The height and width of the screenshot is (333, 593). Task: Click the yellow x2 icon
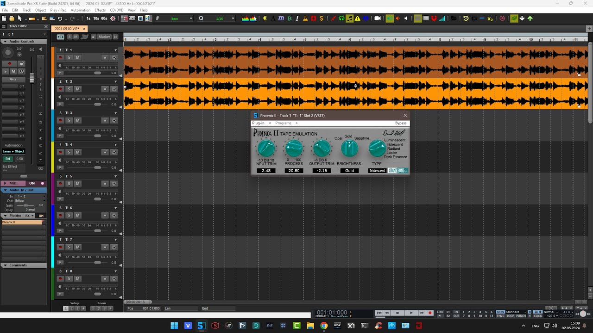[x=490, y=18]
